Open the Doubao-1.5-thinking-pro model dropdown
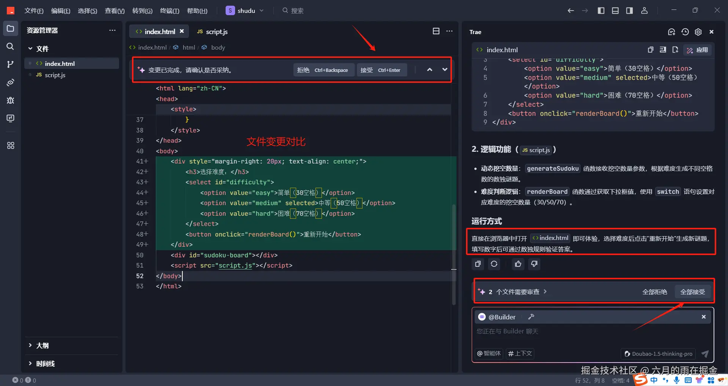 (x=658, y=354)
